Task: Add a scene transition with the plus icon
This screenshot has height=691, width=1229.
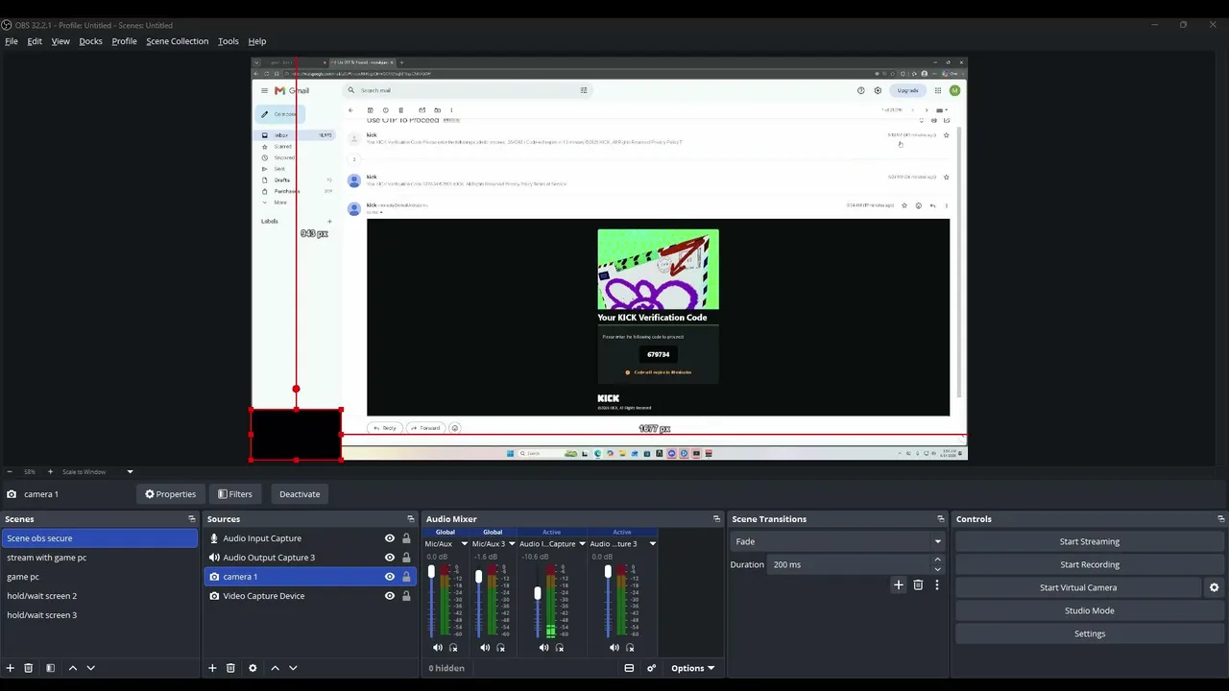Action: pyautogui.click(x=899, y=585)
